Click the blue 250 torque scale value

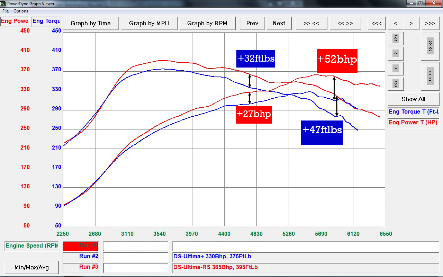pyautogui.click(x=56, y=128)
